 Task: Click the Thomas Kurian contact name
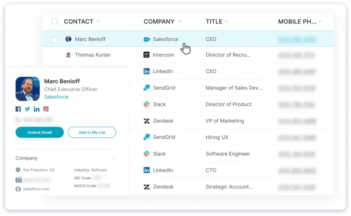coord(93,55)
